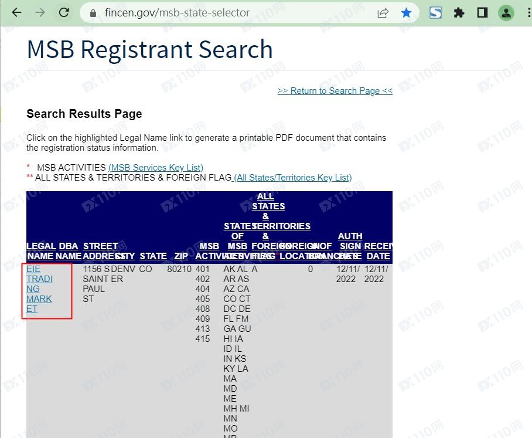The width and height of the screenshot is (532, 438).
Task: Follow the Return to Search Page link
Action: coord(335,91)
